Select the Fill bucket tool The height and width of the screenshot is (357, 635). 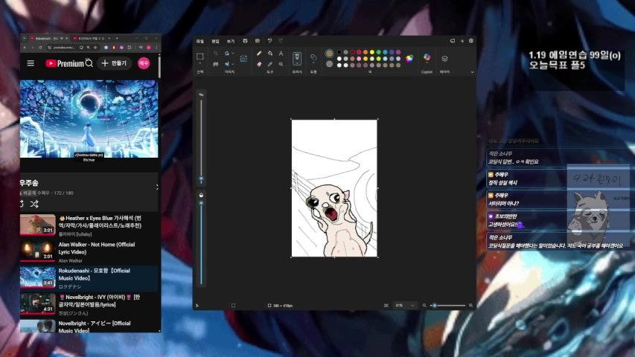269,54
